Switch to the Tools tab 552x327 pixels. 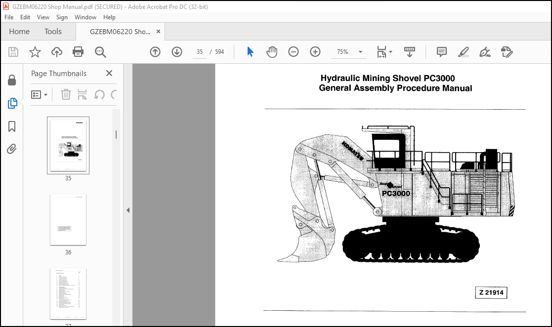click(53, 32)
